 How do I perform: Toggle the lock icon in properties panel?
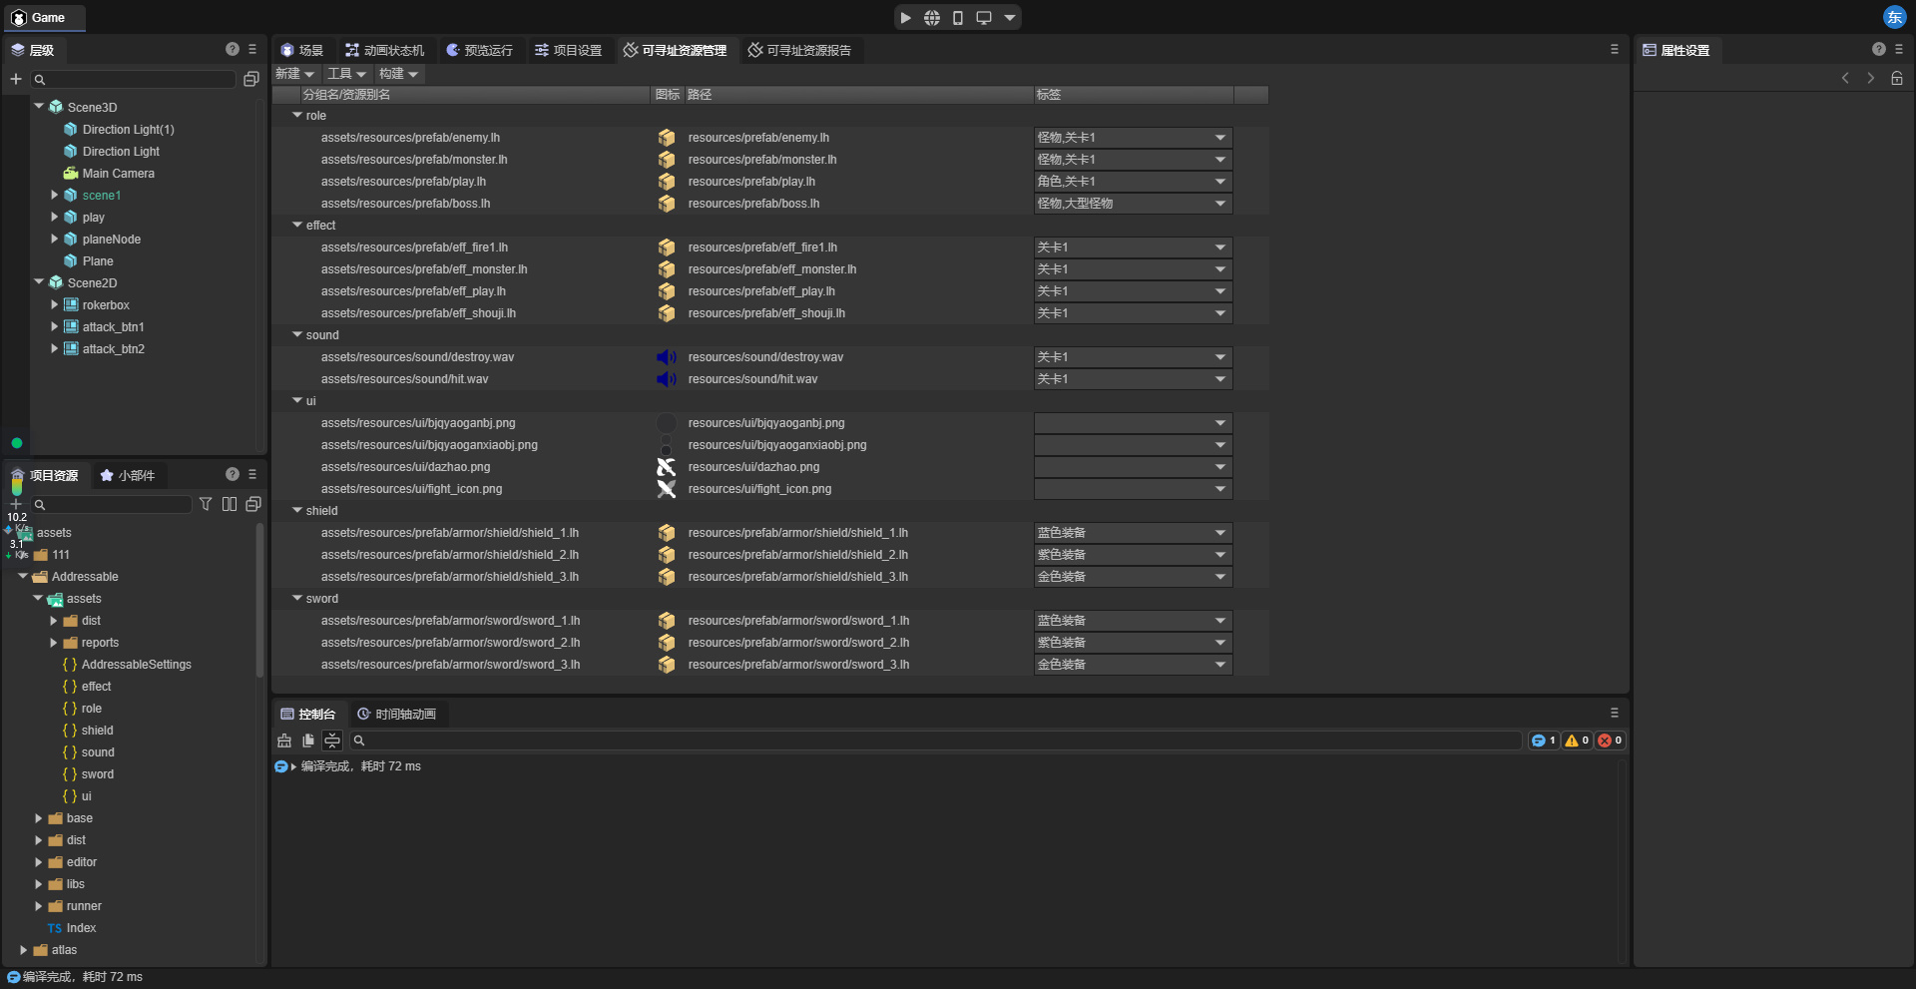pyautogui.click(x=1897, y=78)
